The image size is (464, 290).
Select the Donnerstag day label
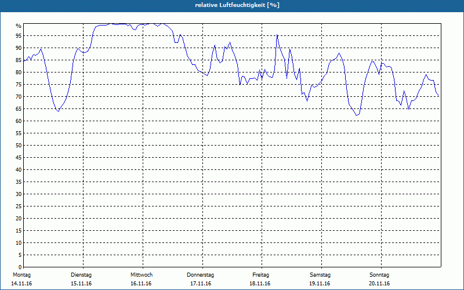pos(200,275)
